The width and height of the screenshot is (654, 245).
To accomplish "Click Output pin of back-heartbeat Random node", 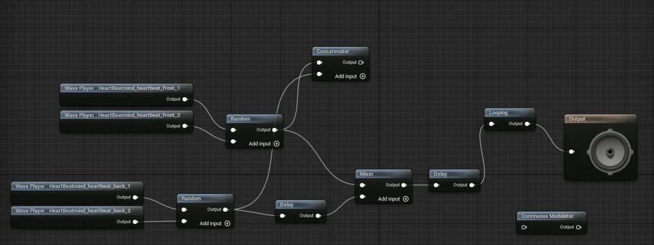I will [226, 209].
